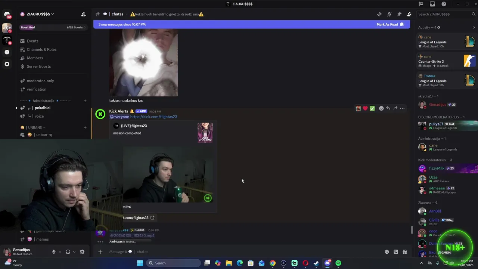Open Activity settings gear icon
This screenshot has height=269, width=478.
click(x=438, y=27)
